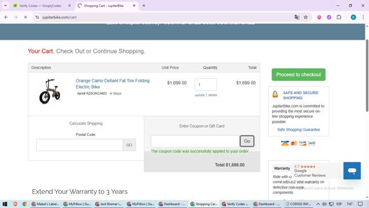
Task: Go forward to the next page
Action: [16, 17]
